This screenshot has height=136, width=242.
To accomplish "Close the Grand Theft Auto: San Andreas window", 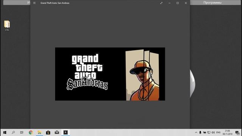I will tap(186, 3).
